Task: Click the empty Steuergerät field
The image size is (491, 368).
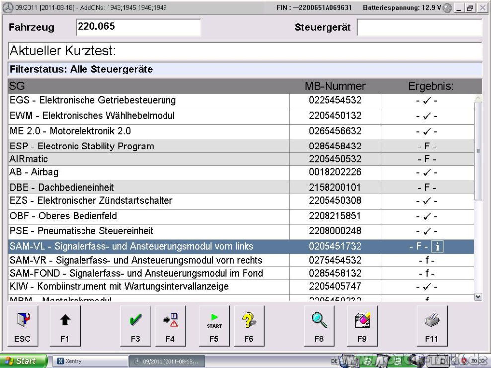Action: (x=419, y=27)
